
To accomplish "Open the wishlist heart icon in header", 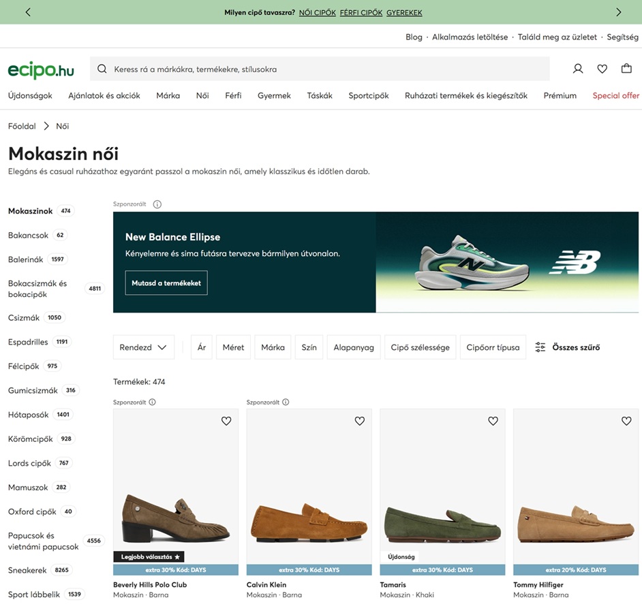I will point(602,69).
